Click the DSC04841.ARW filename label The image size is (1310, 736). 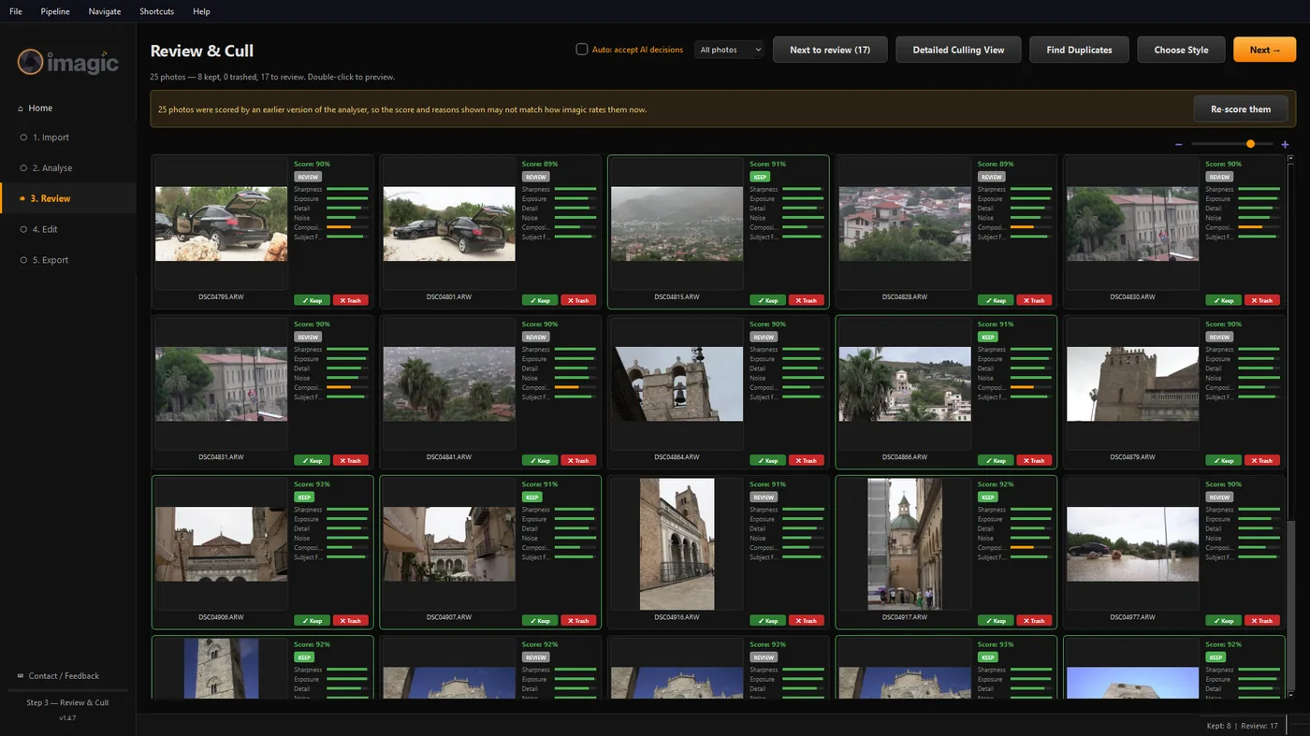pos(449,457)
